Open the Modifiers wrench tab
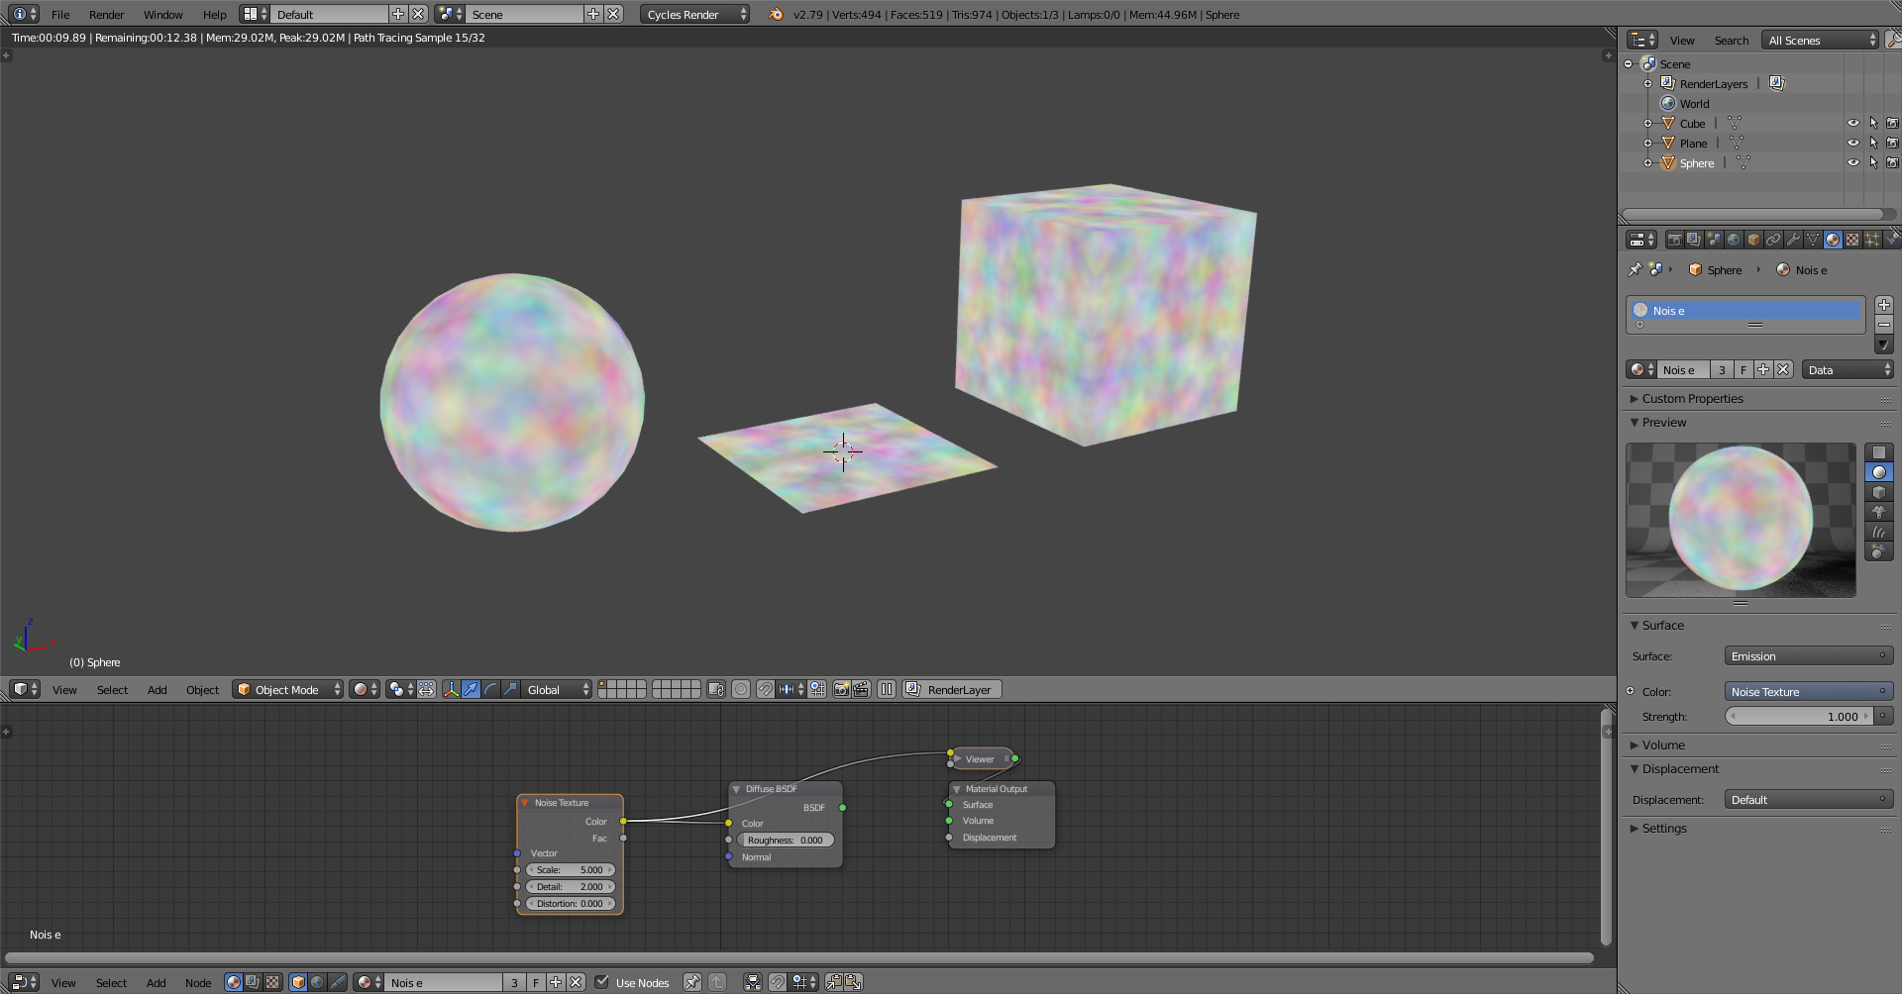Viewport: 1902px width, 994px height. tap(1793, 240)
